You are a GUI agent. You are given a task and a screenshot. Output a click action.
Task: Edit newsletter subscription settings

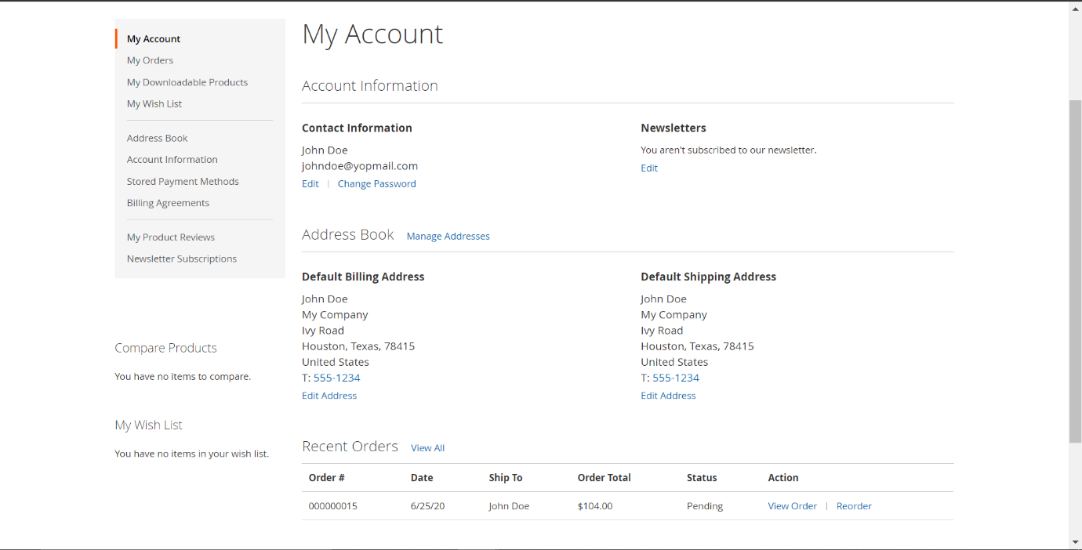(648, 168)
